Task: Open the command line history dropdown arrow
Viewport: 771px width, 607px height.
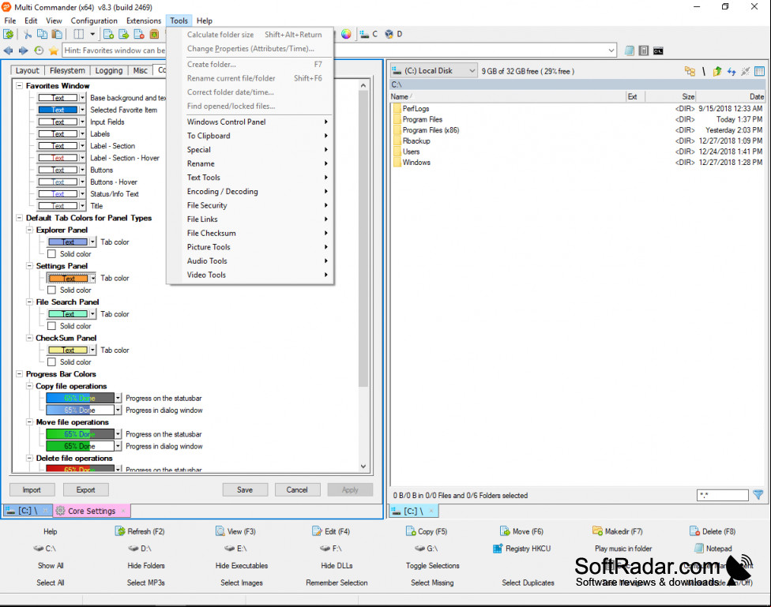Action: tap(611, 51)
